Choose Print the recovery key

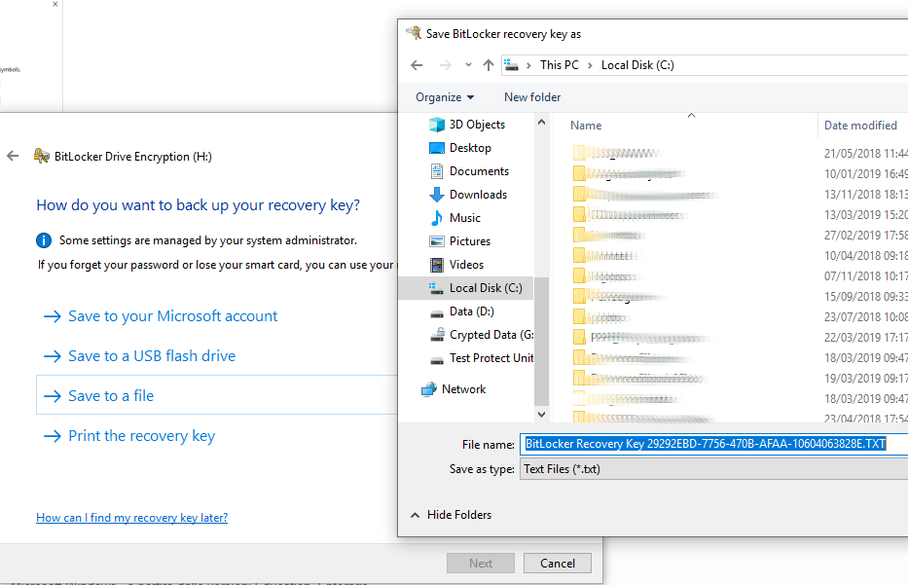pos(141,436)
